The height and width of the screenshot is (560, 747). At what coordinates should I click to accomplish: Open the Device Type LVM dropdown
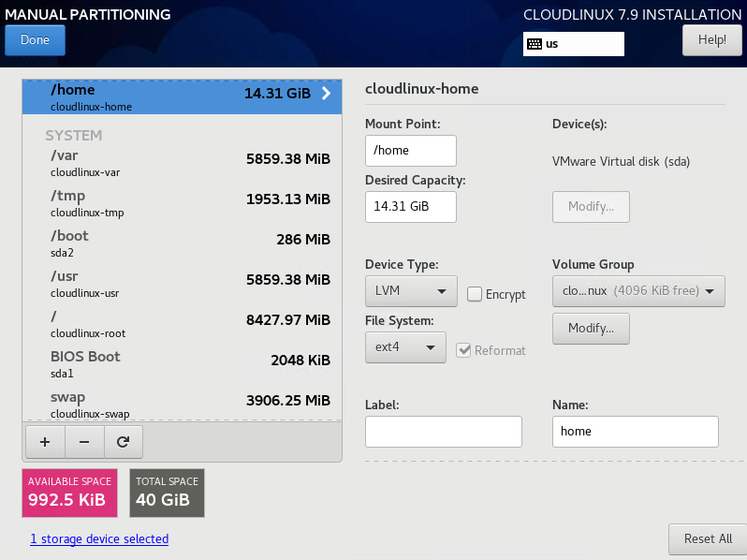pyautogui.click(x=411, y=290)
